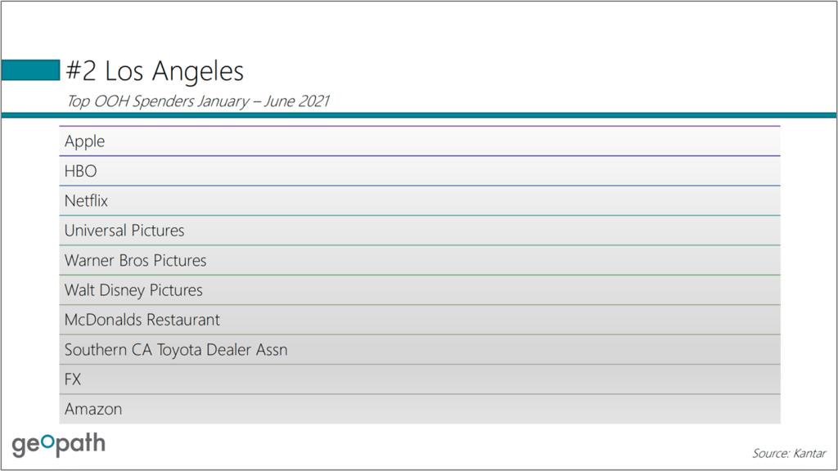This screenshot has width=838, height=471.
Task: Click the #2 in the slide title
Action: point(82,71)
